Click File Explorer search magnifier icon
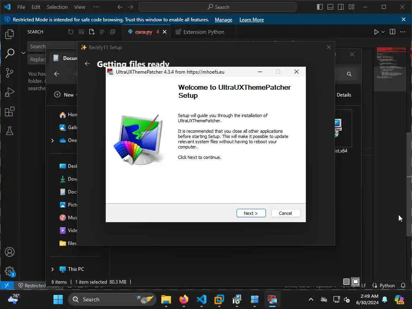Screen dimensions: 412x309 pos(349,74)
